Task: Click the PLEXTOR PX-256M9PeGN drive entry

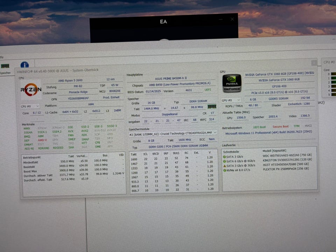Action: click(x=286, y=169)
